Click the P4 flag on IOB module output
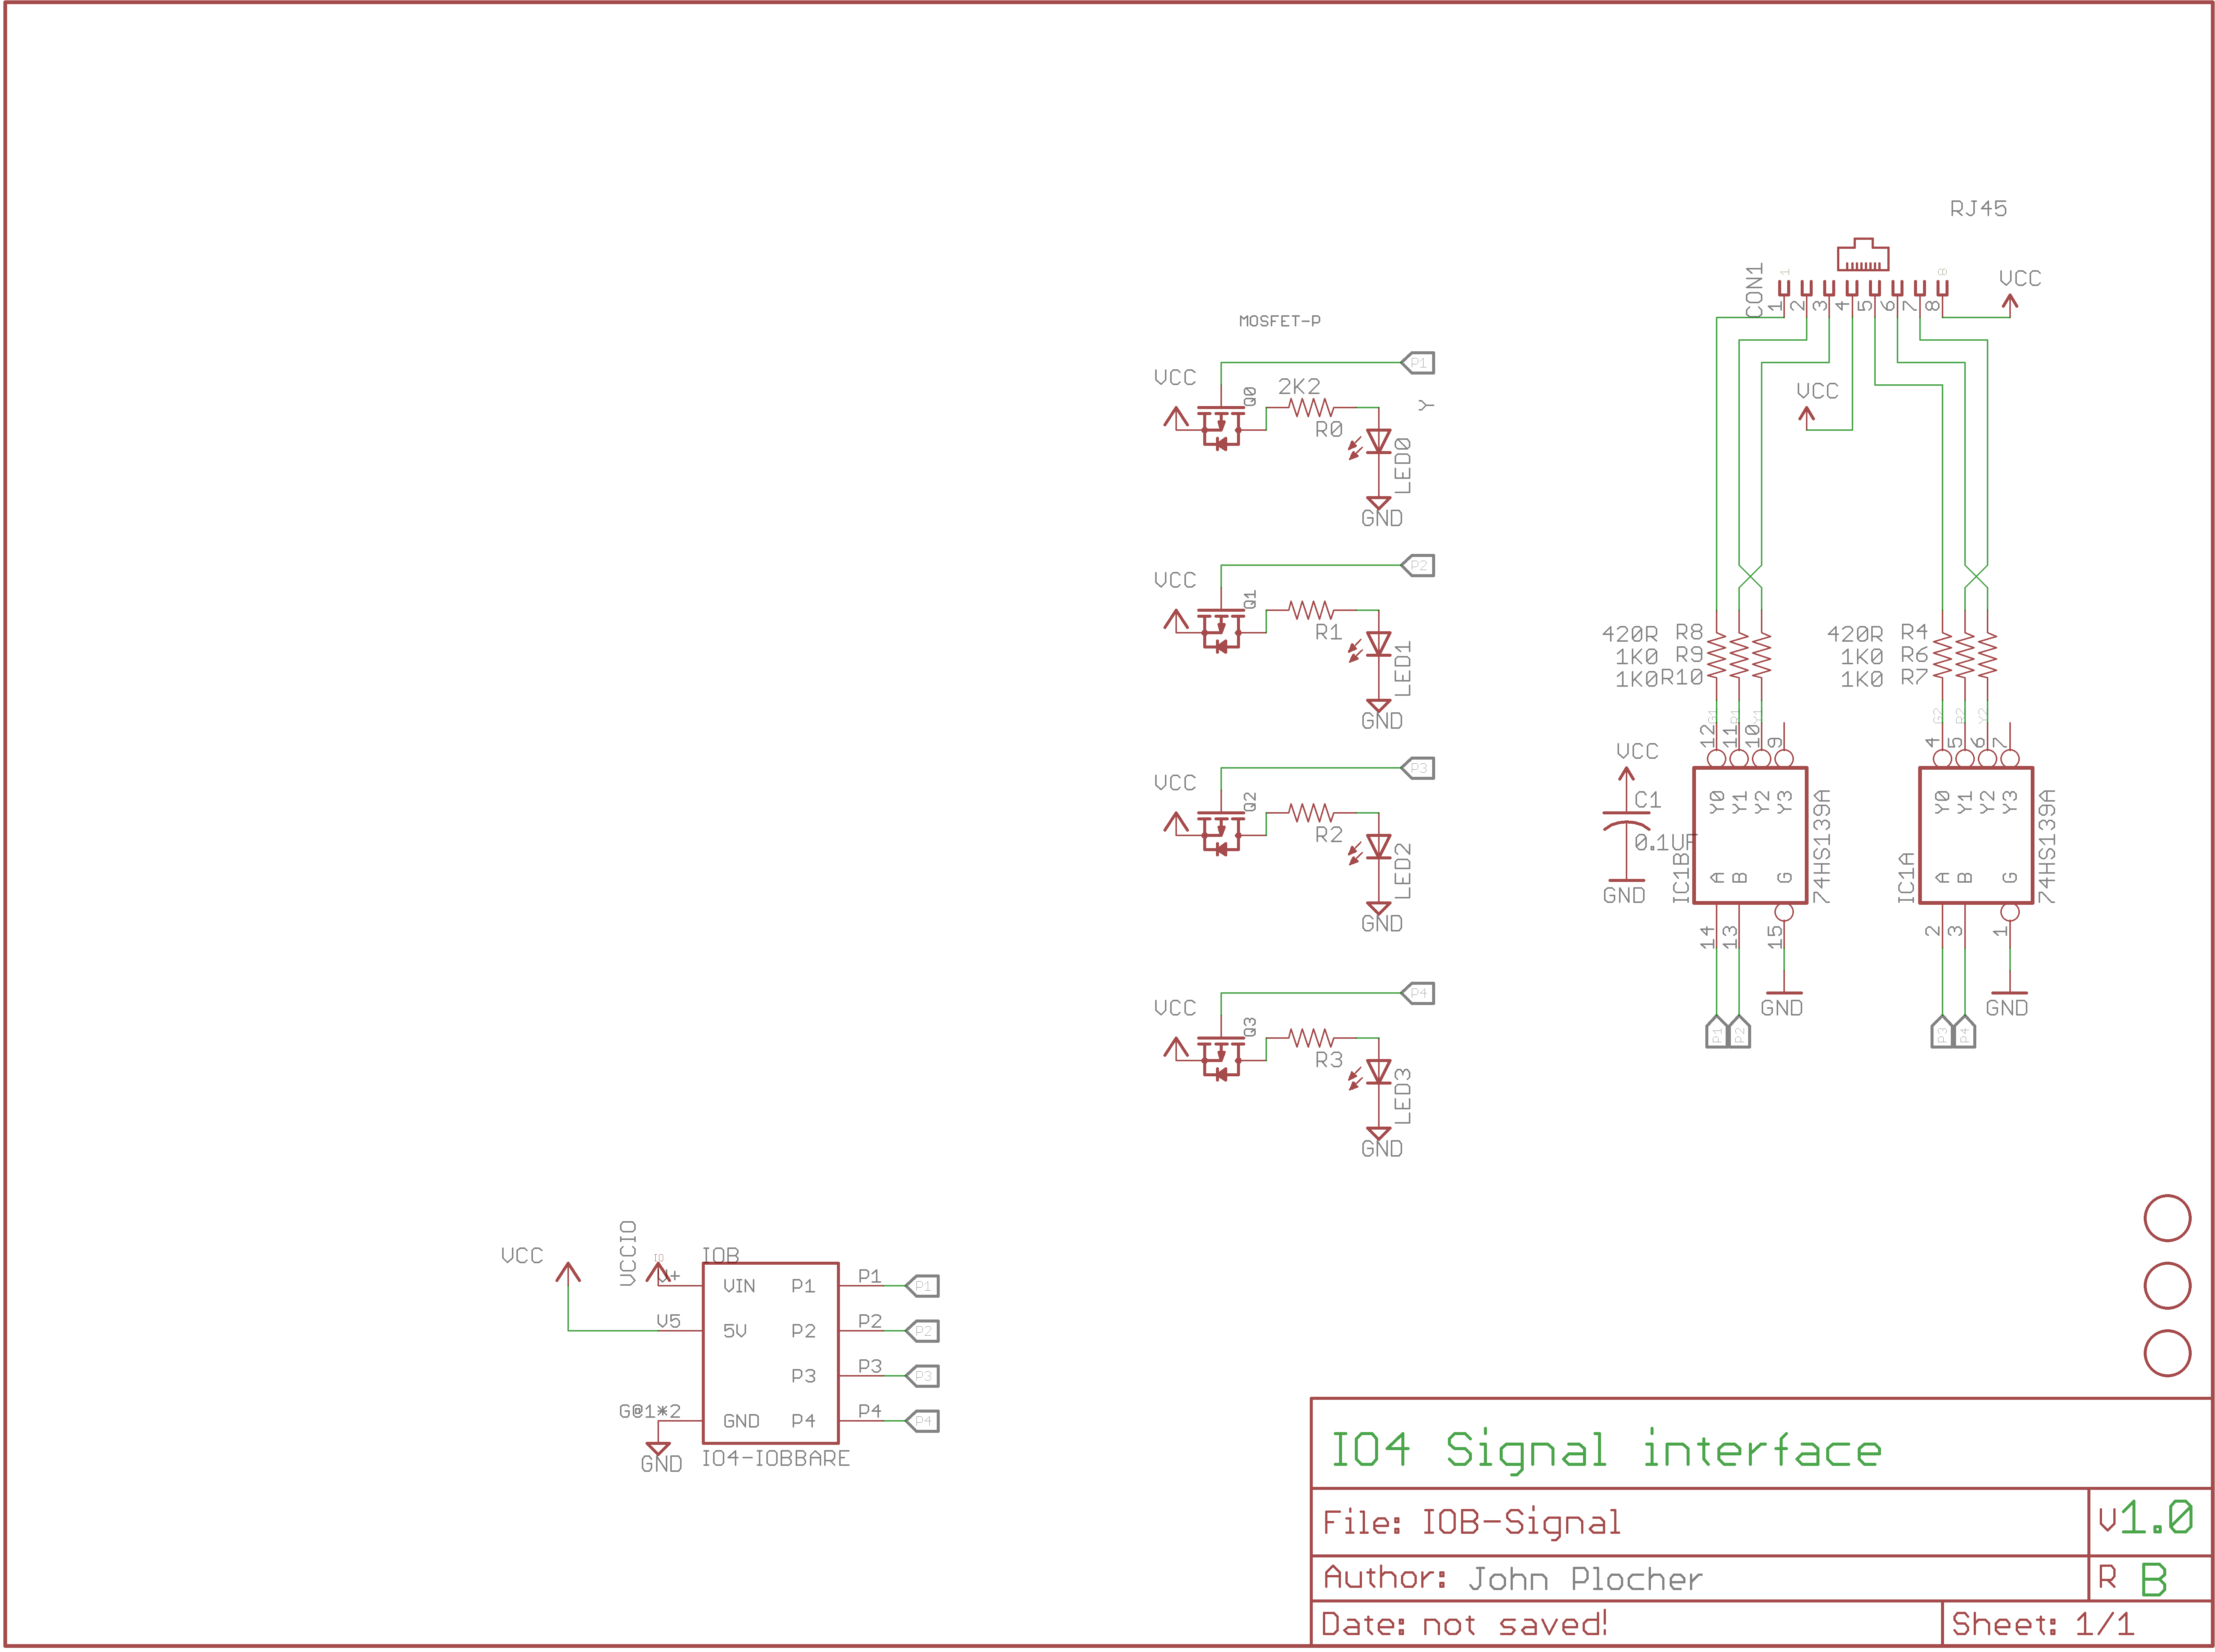The height and width of the screenshot is (1652, 2215). click(923, 1421)
